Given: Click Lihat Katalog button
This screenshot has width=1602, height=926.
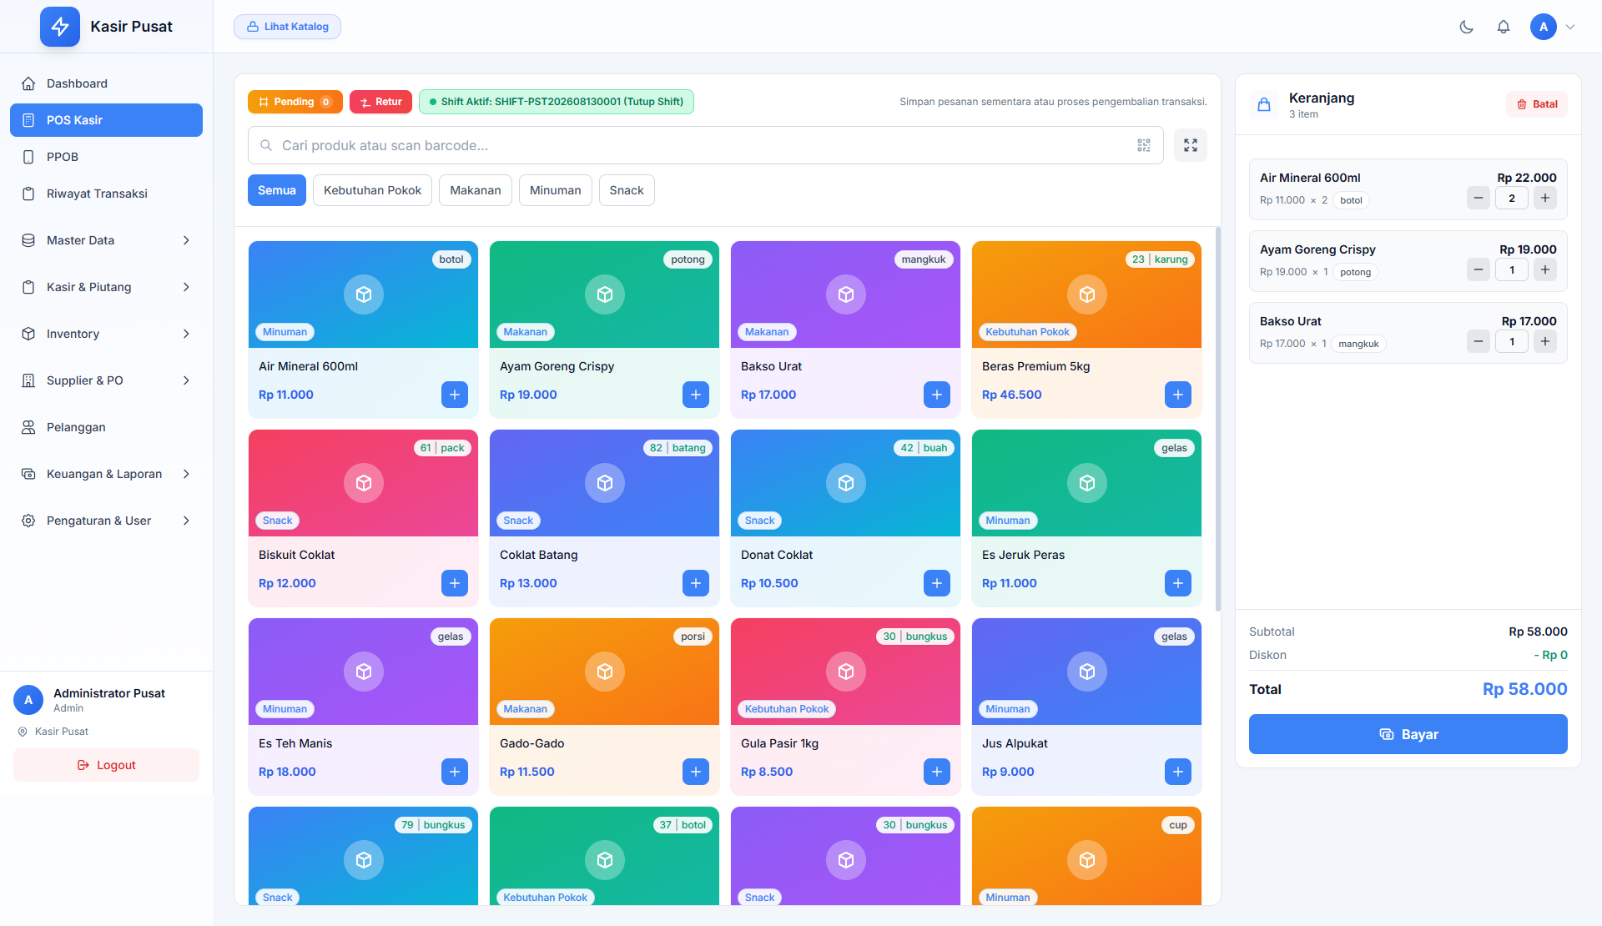Looking at the screenshot, I should 287,27.
